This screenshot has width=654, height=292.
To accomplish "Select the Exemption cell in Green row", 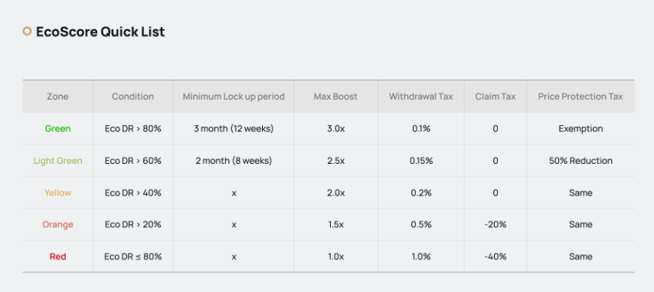I will (x=581, y=129).
